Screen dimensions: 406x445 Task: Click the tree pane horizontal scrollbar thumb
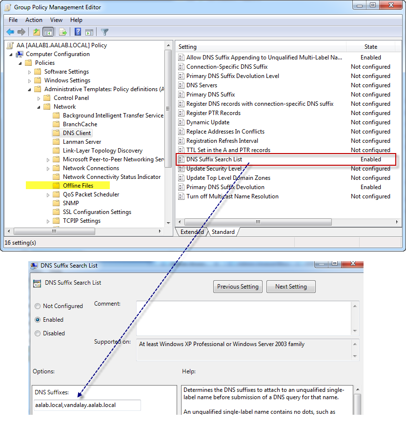point(54,232)
